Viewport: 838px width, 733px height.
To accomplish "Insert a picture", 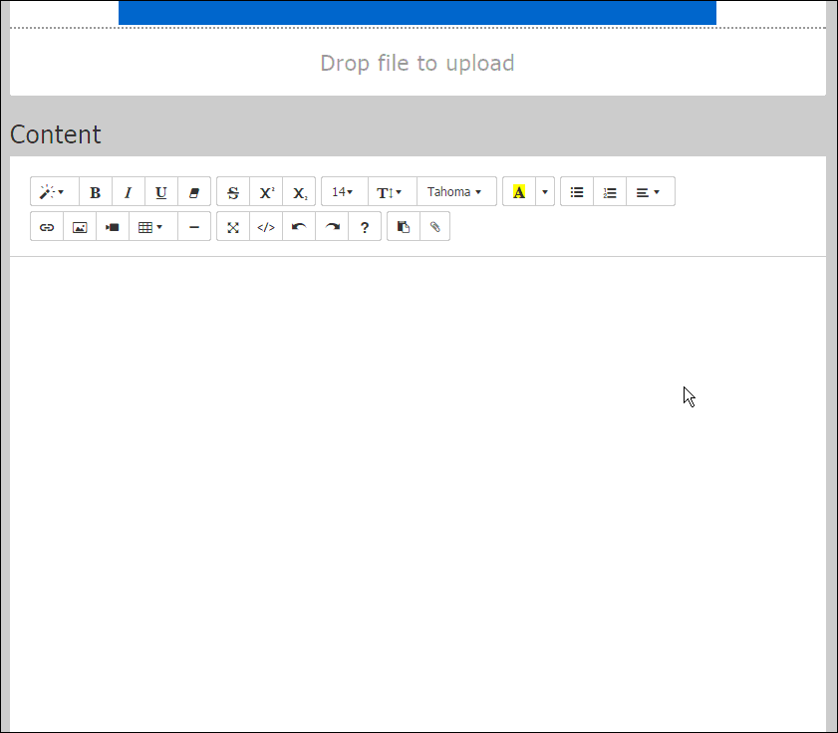I will tap(80, 227).
